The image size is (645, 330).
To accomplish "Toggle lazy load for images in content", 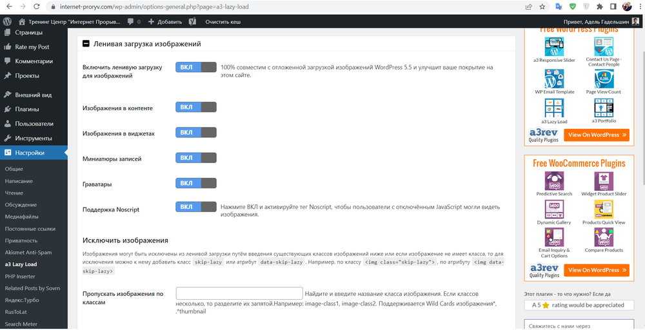I will (195, 107).
